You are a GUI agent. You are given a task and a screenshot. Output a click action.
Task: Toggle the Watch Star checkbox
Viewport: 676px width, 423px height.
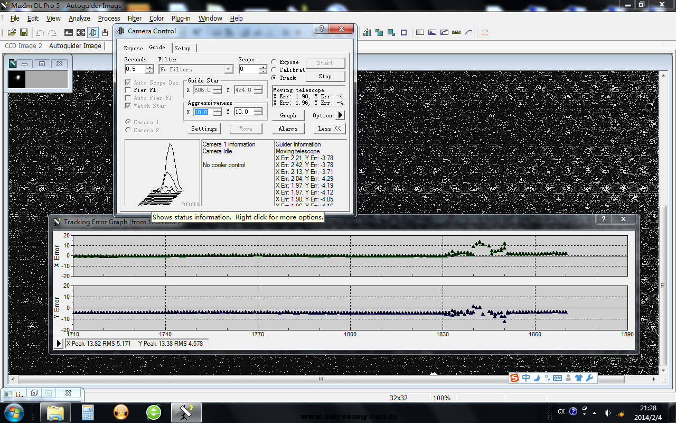128,106
